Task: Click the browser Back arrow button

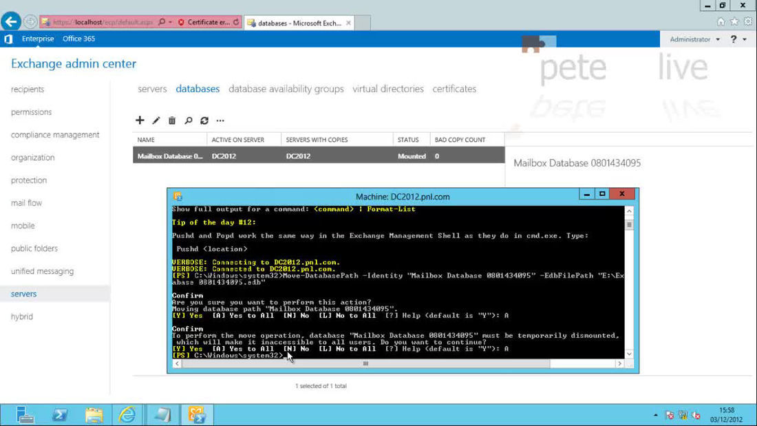Action: (10, 22)
